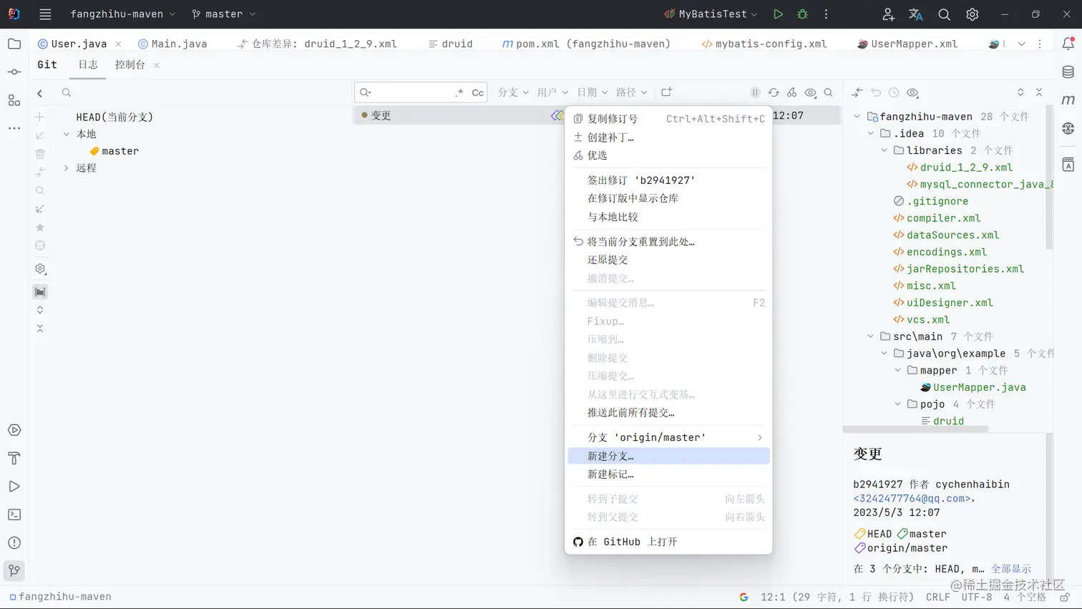Open log view options eye icon

point(810,92)
